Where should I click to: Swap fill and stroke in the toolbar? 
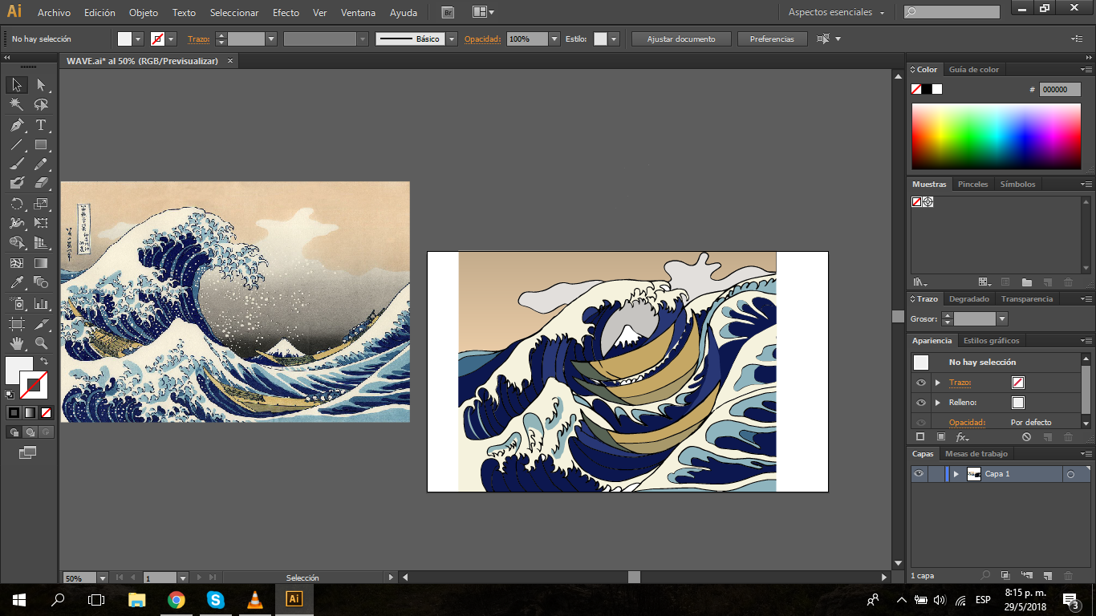pyautogui.click(x=44, y=361)
